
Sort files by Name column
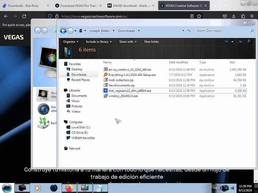(107, 62)
